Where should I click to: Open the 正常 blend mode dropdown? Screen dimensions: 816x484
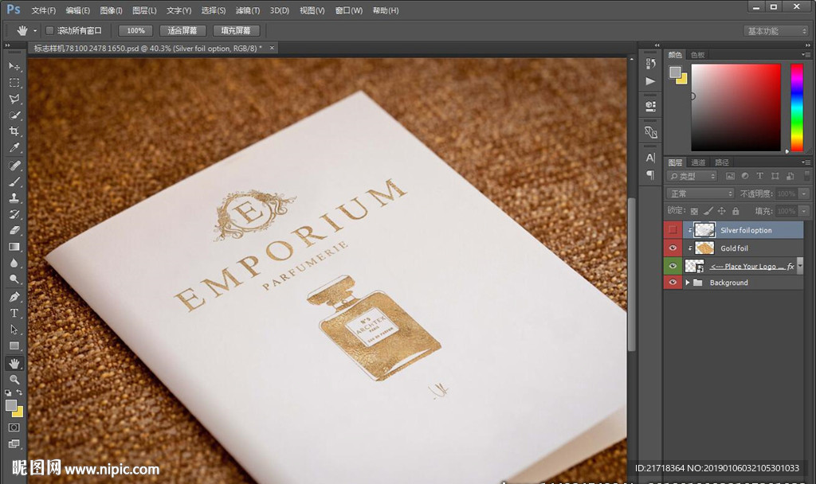pos(700,193)
